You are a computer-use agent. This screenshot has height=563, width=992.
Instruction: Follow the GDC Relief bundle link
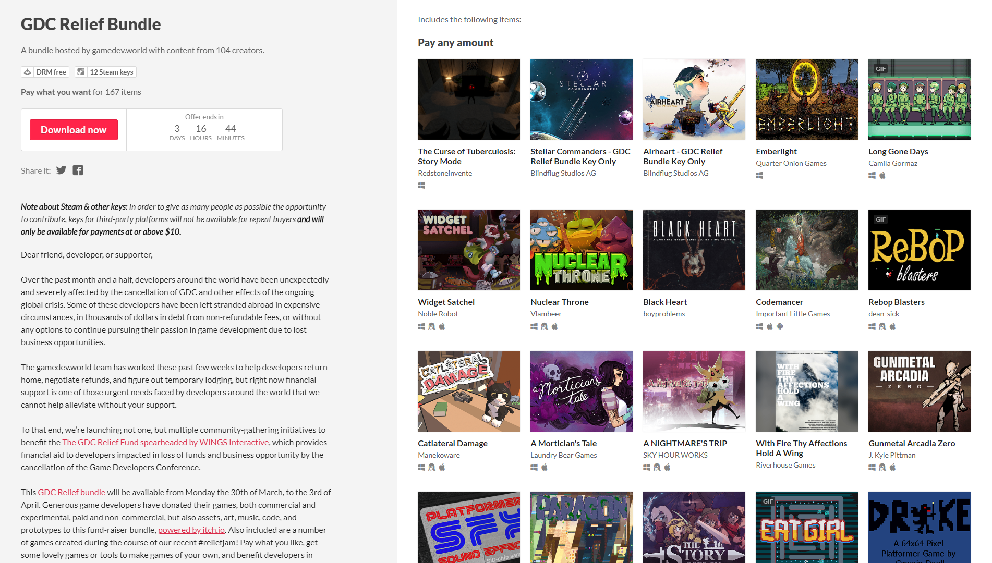coord(71,492)
